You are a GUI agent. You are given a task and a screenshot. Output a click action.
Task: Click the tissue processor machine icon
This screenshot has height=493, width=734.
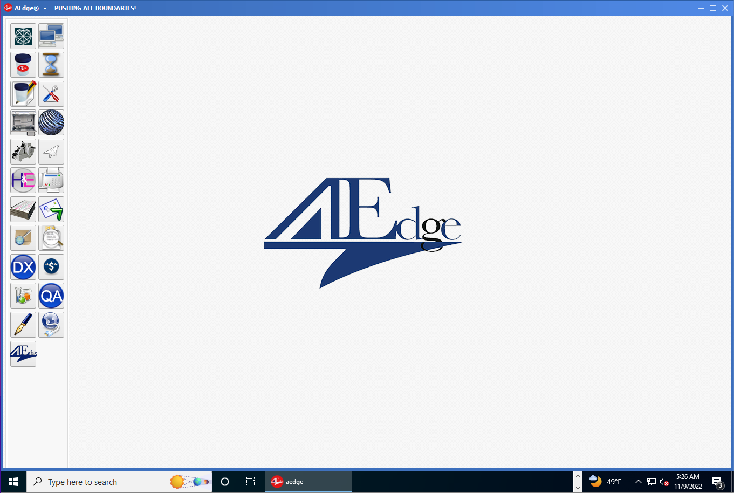23,122
